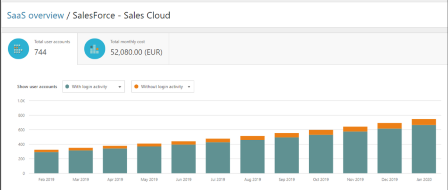Click the monthly cost bar chart icon
Screen dimensions: 448x190
tap(94, 49)
